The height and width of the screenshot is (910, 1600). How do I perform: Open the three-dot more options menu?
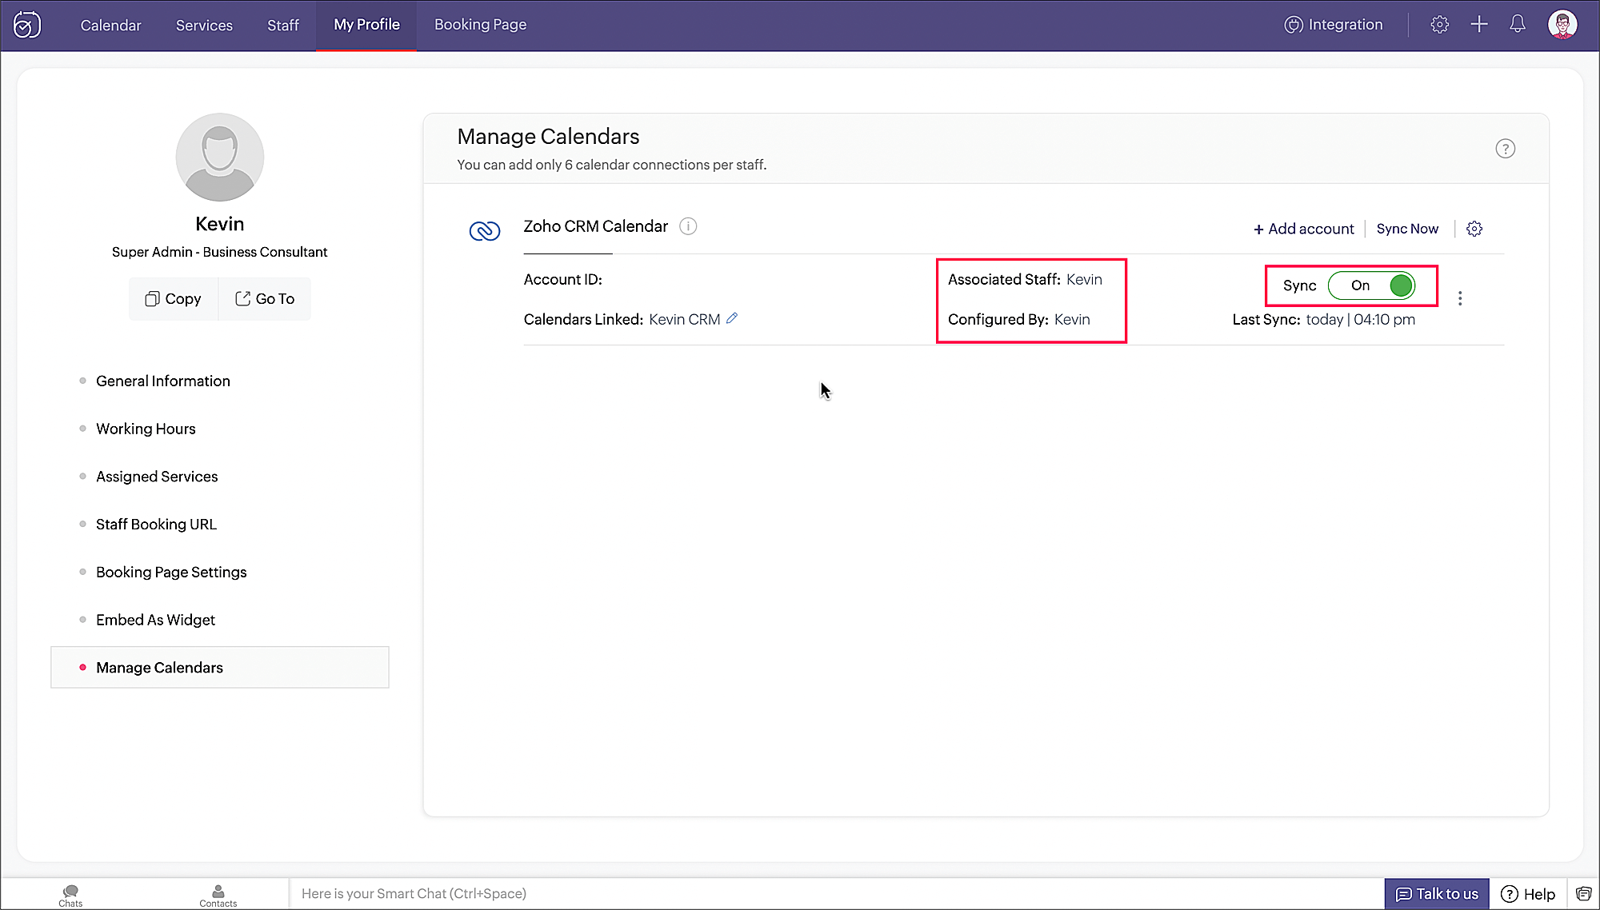[x=1460, y=298]
